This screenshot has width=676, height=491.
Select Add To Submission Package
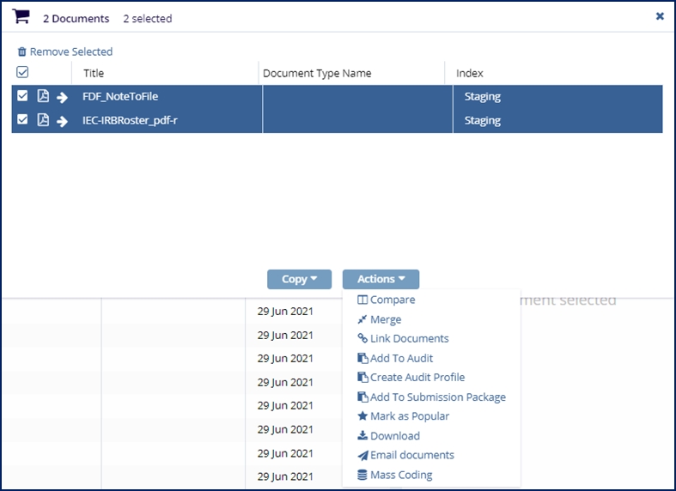click(437, 397)
